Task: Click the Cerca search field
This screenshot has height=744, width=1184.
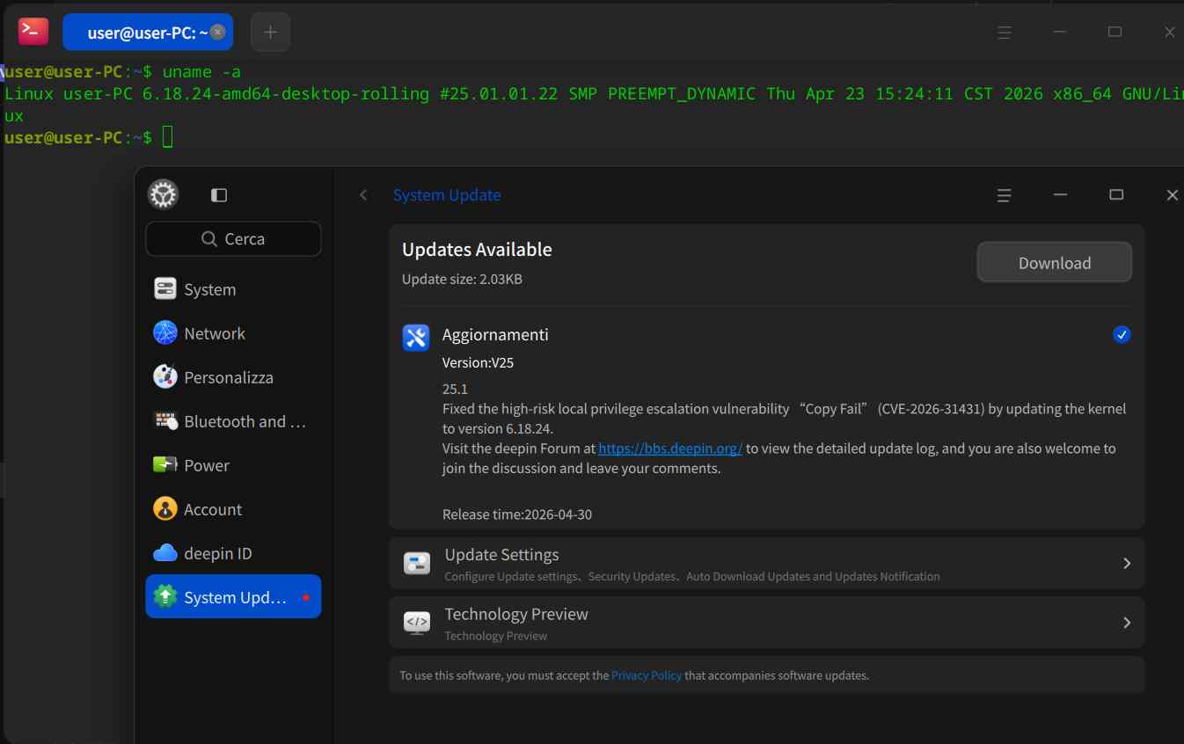Action: point(233,238)
